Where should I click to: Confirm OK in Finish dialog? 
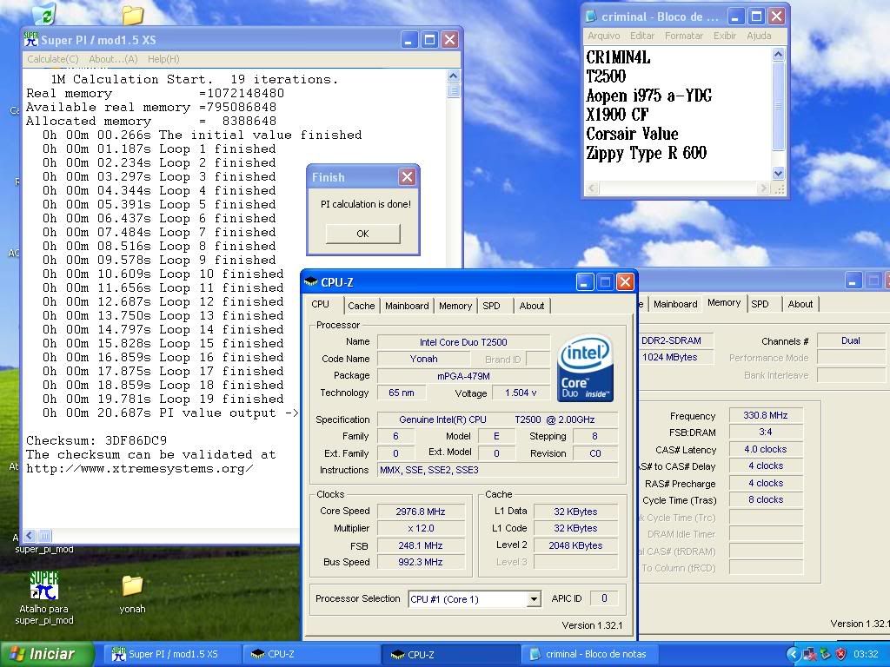(362, 234)
